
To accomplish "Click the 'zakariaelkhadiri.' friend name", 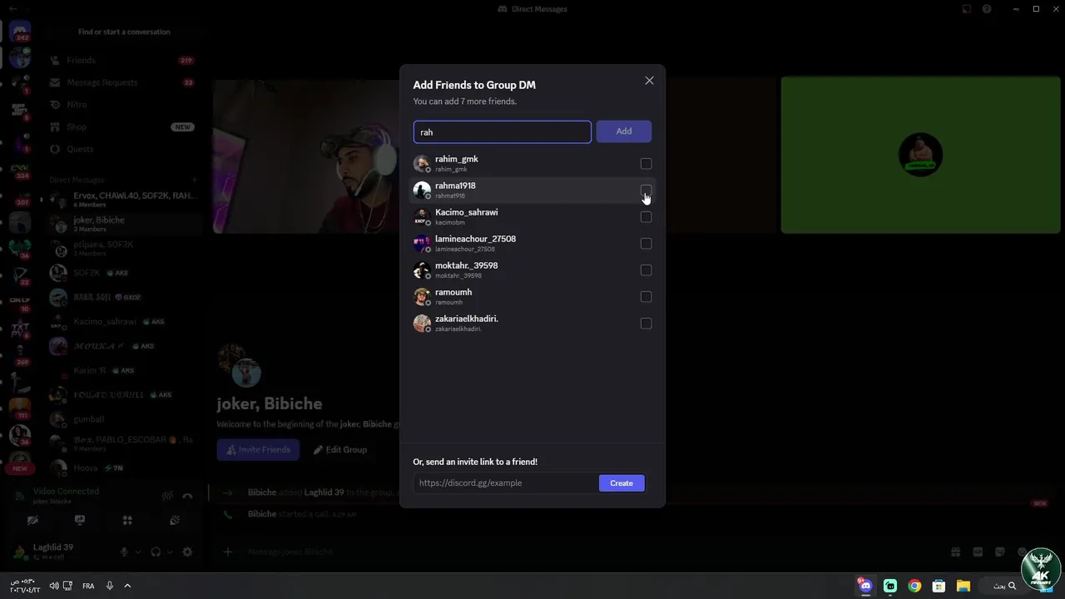I will 467,319.
